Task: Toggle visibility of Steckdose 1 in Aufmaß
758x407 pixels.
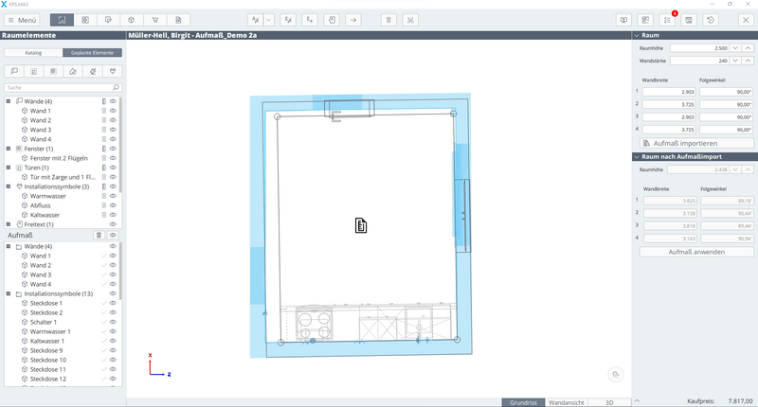Action: [113, 303]
